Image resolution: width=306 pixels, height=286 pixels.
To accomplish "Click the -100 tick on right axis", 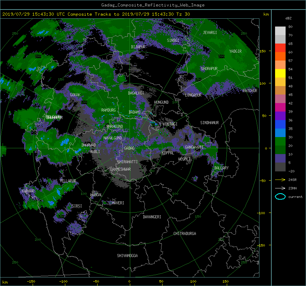I will (261, 213).
